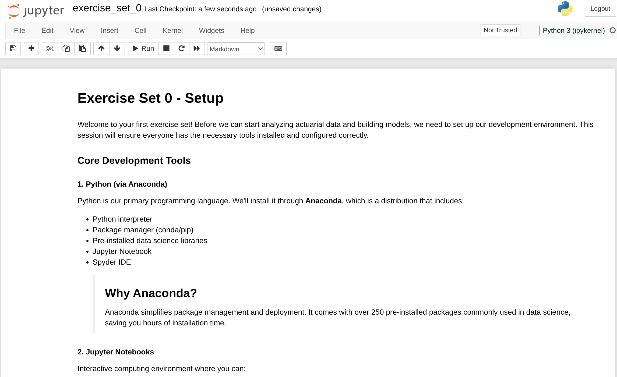
Task: Click the Not Trusted button
Action: click(500, 30)
